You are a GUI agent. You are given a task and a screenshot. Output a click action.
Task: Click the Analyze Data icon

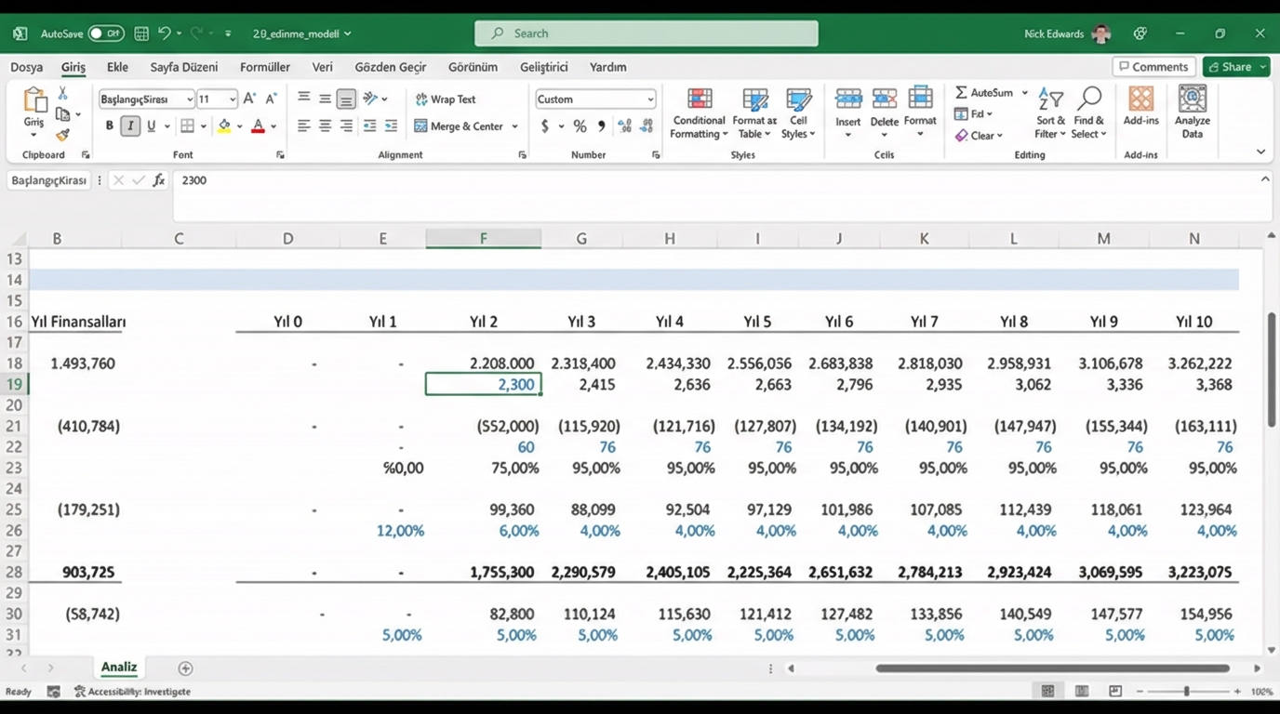(x=1192, y=100)
